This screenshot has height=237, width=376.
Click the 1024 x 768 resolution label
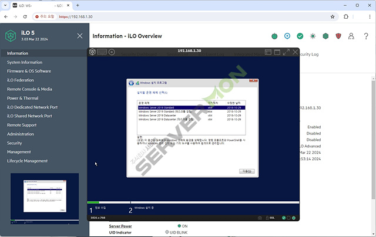pyautogui.click(x=98, y=218)
